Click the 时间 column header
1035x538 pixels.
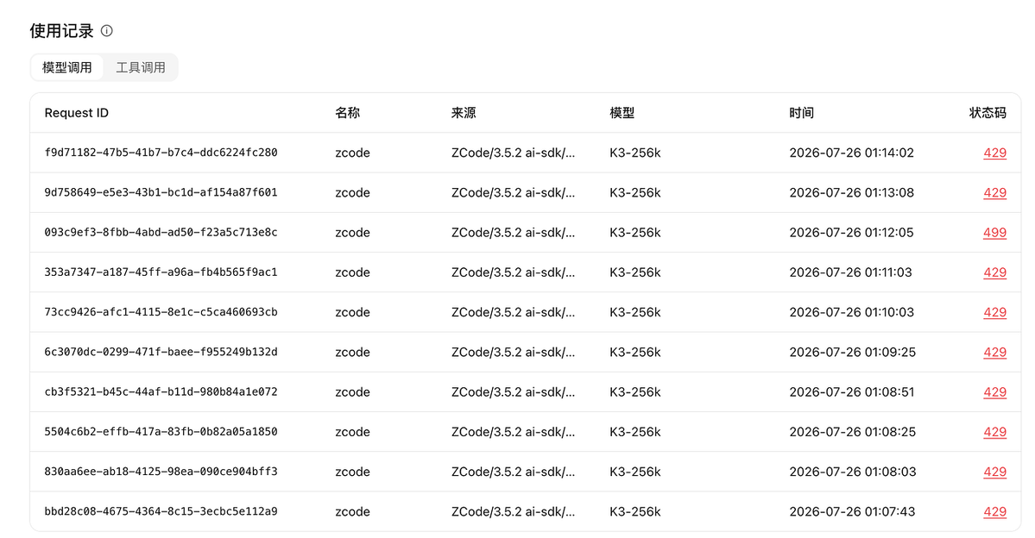(801, 113)
